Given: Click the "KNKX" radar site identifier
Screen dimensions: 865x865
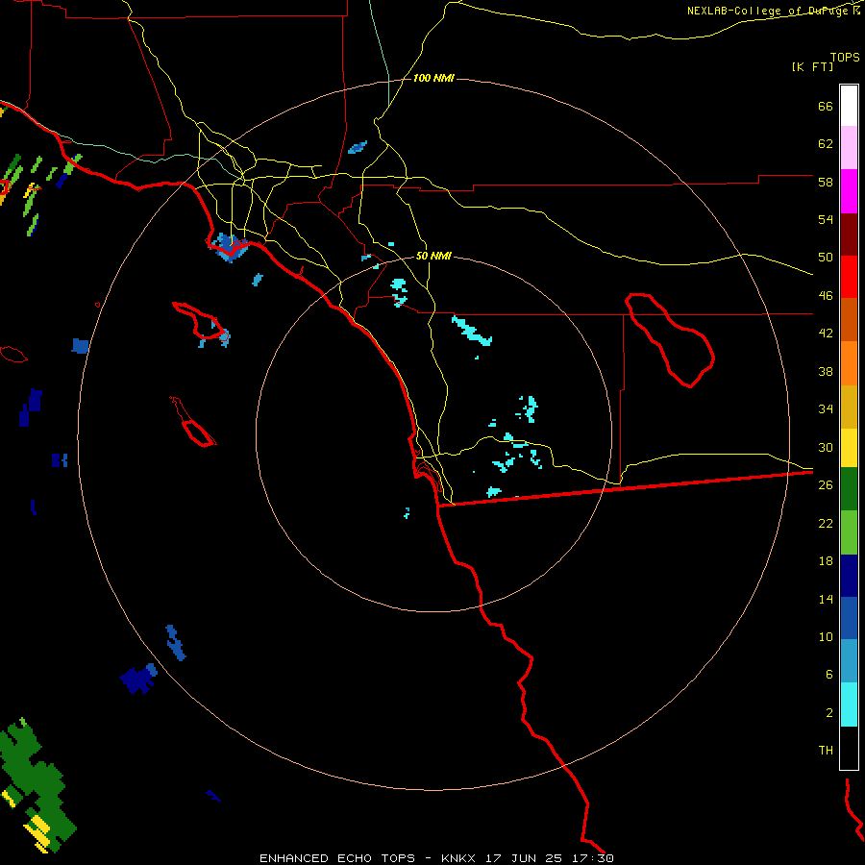Looking at the screenshot, I should [459, 858].
